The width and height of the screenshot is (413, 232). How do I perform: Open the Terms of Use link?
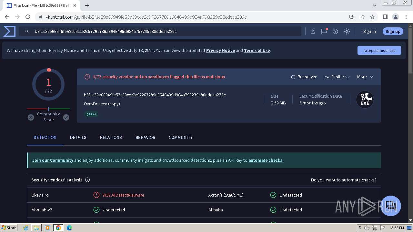pyautogui.click(x=257, y=51)
